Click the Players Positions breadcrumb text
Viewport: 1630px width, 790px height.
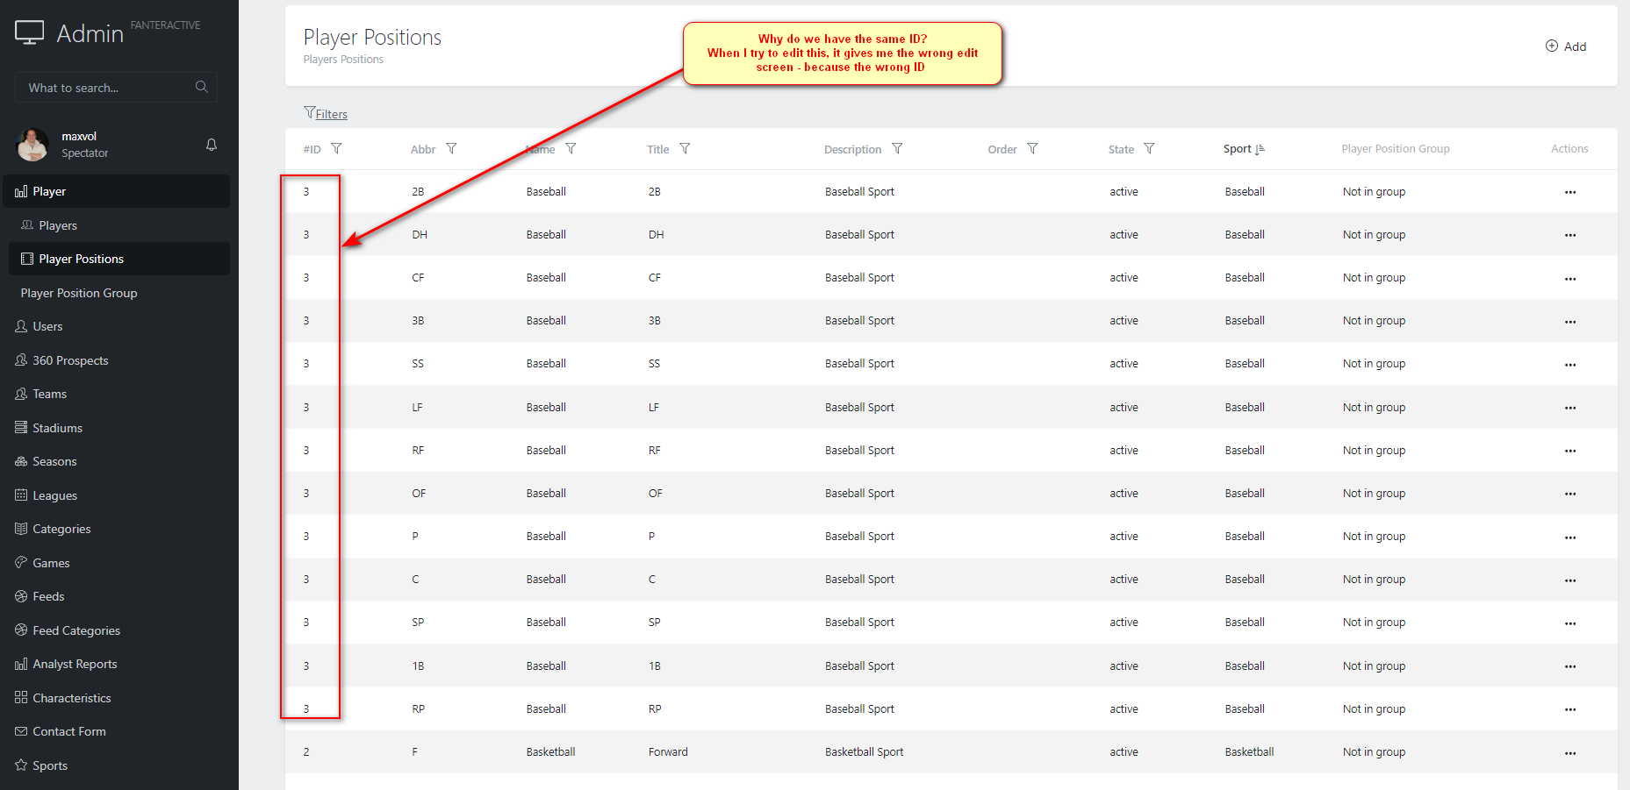coord(343,60)
